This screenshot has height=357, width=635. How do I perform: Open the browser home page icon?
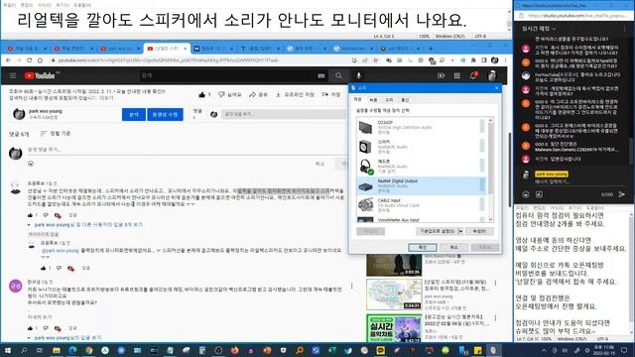(40, 59)
